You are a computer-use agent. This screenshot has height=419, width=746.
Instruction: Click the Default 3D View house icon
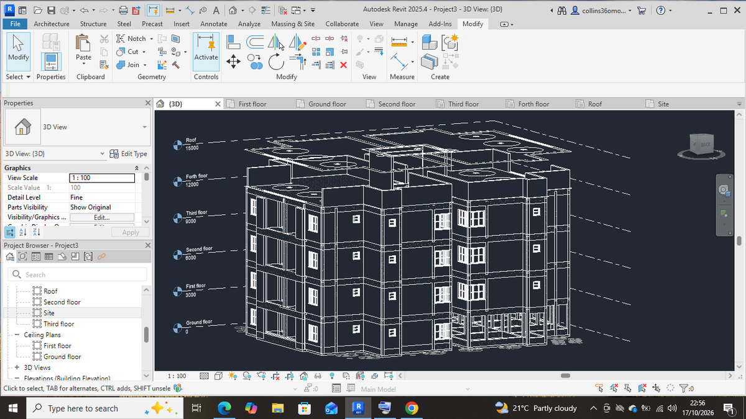click(231, 9)
